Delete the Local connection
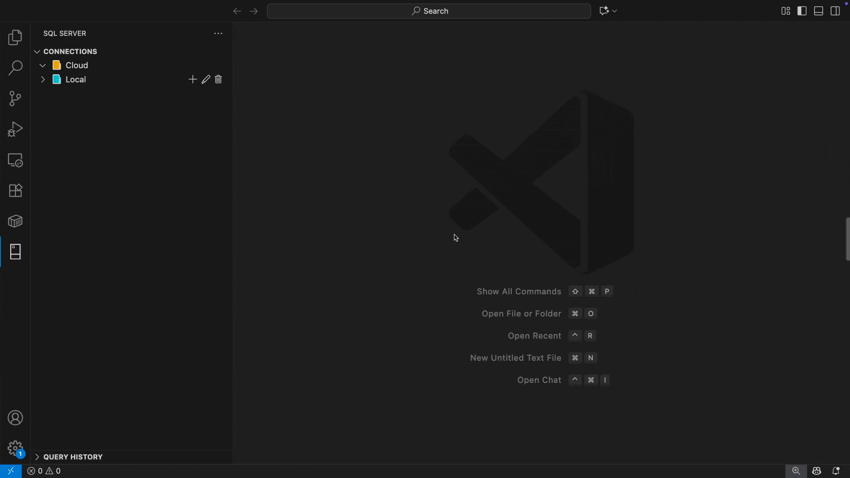The image size is (850, 478). point(218,79)
